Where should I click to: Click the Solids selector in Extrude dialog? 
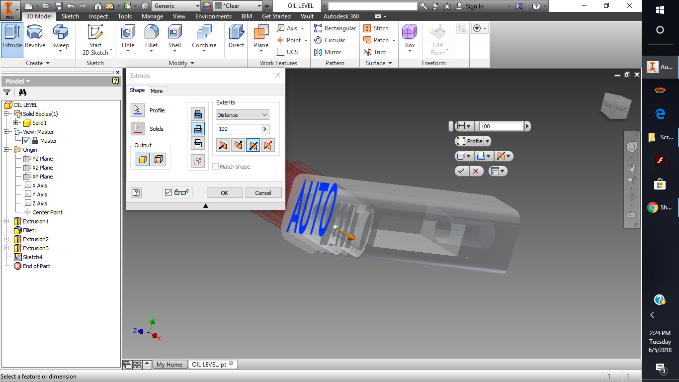pos(138,129)
